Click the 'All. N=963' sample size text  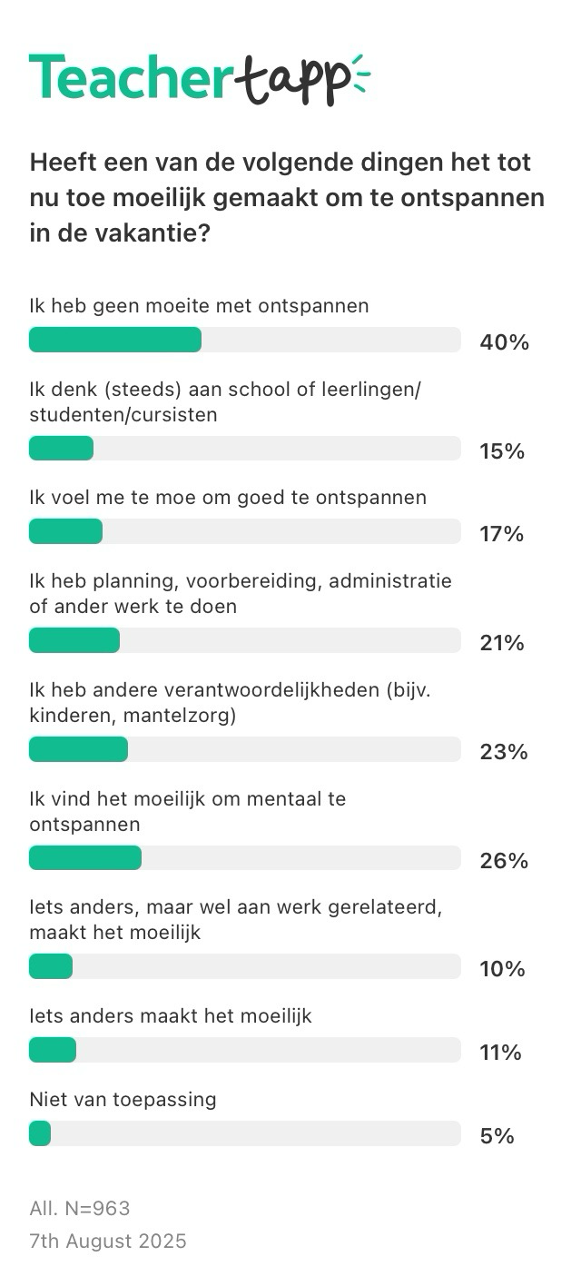click(80, 1208)
